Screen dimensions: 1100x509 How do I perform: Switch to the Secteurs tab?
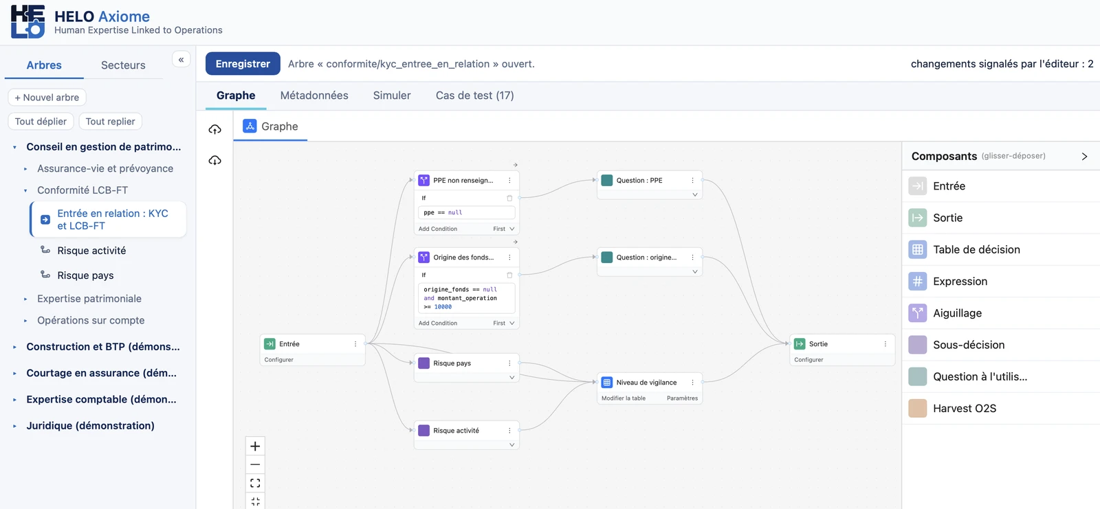click(x=123, y=65)
